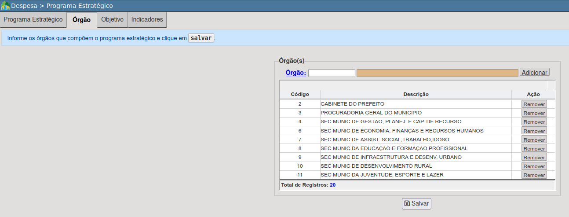Open the Programa Estratégico tab

tap(33, 20)
